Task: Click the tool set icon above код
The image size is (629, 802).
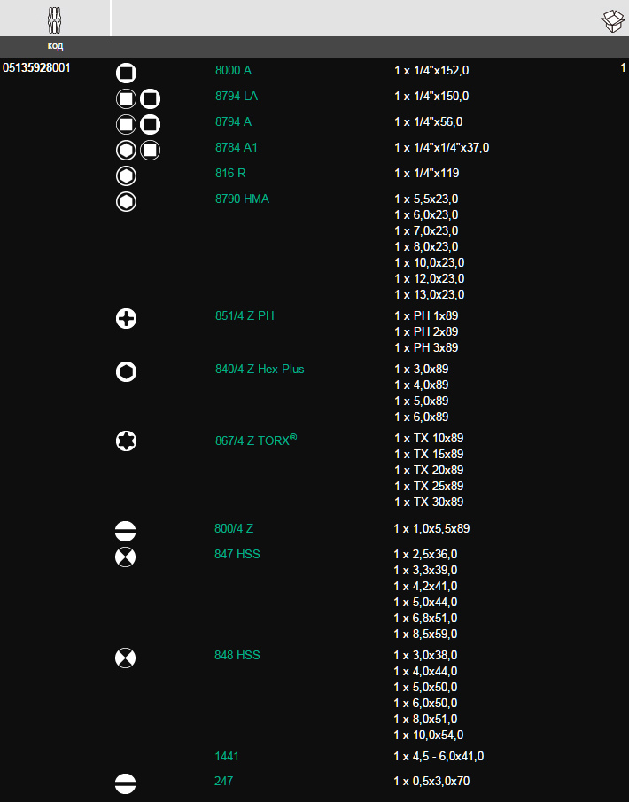Action: pyautogui.click(x=54, y=20)
